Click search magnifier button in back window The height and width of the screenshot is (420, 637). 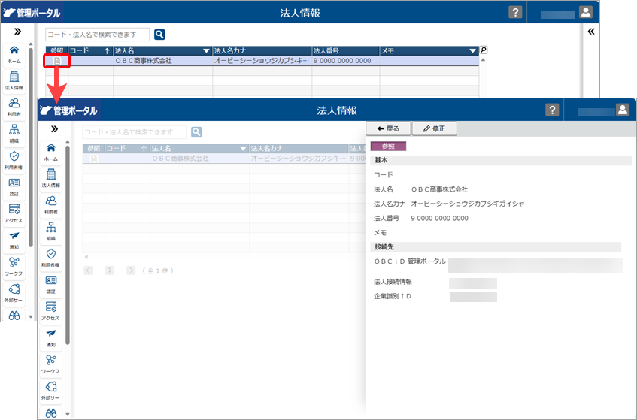click(159, 35)
